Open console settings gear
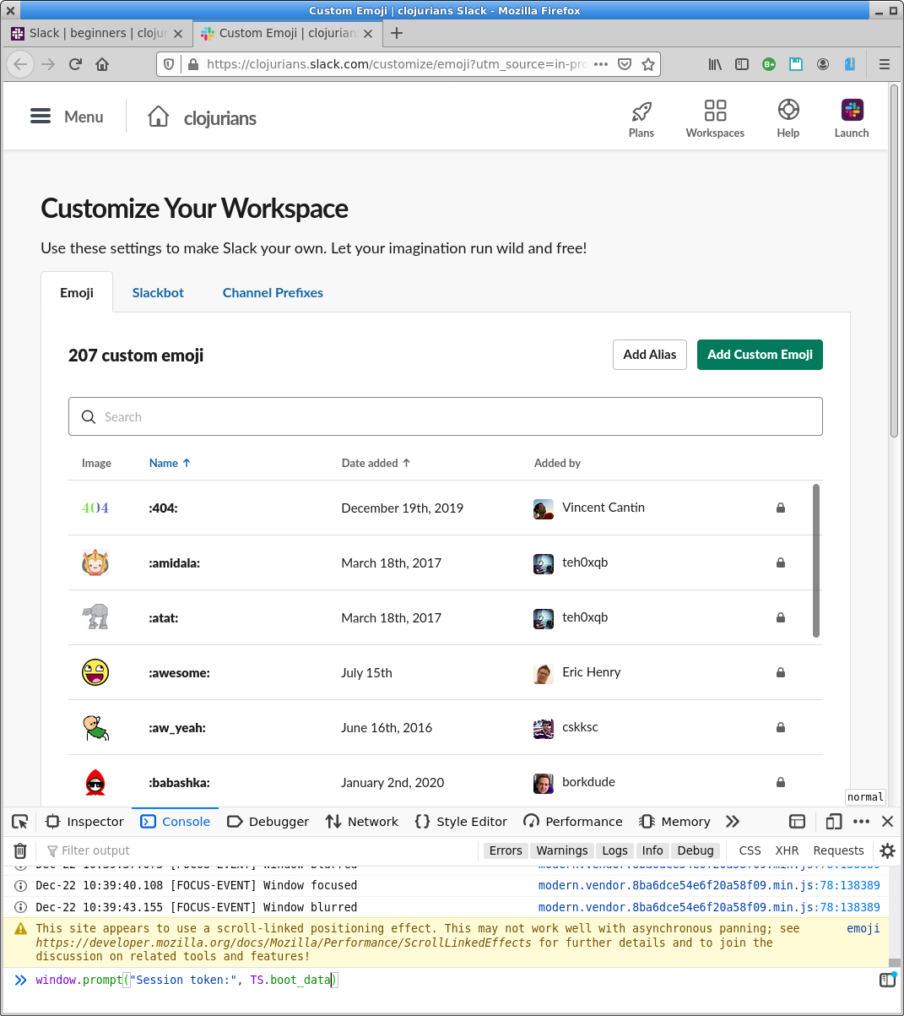 tap(887, 850)
